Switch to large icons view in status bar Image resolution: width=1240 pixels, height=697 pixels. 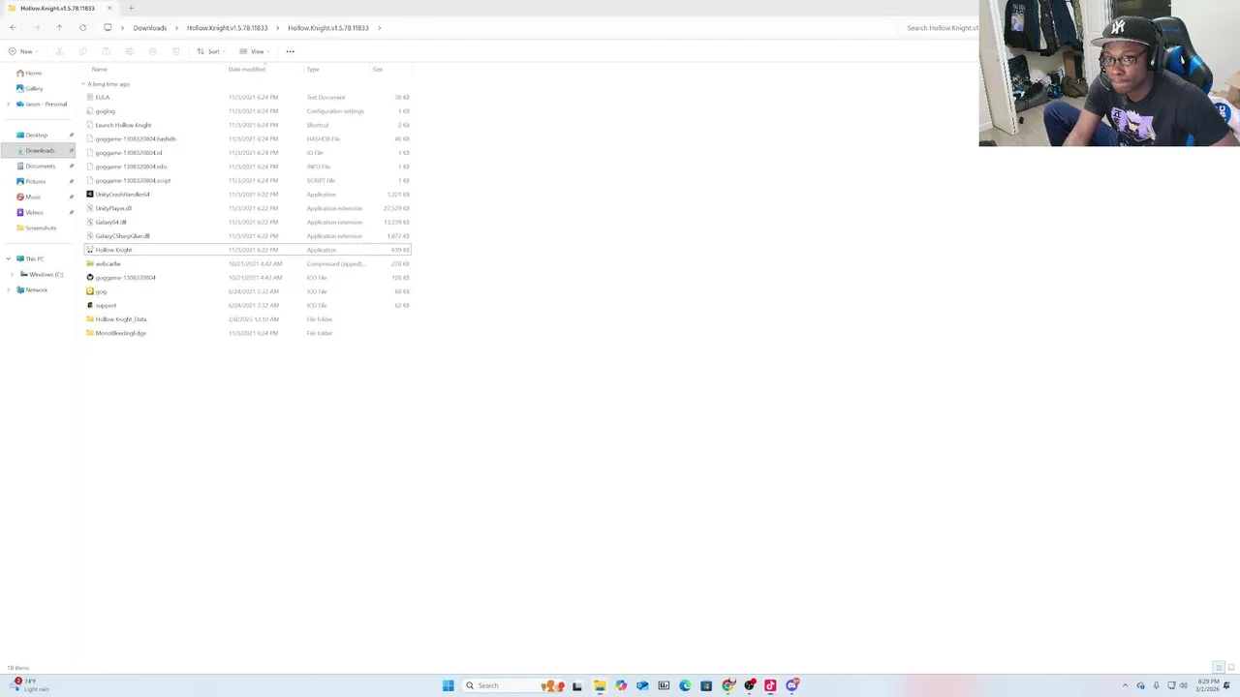[x=1230, y=668]
